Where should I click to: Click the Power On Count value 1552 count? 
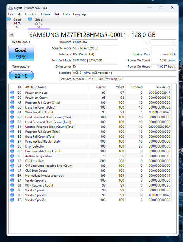(x=164, y=60)
